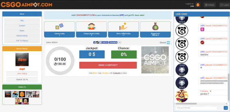Click the Steam icon beside Facebook
Viewport: 230px width, 112px height.
(97, 43)
